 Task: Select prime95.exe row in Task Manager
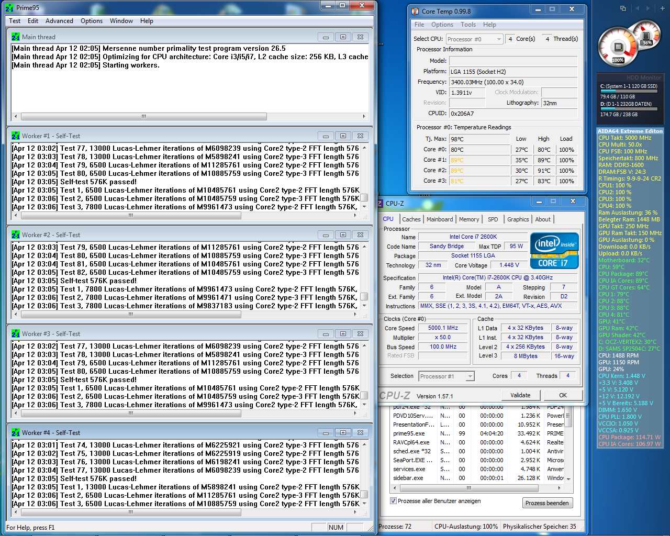point(478,433)
